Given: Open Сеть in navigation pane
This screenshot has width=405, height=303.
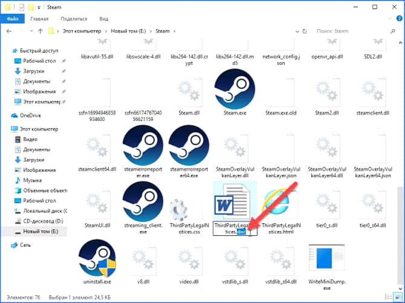Looking at the screenshot, I should pos(25,245).
